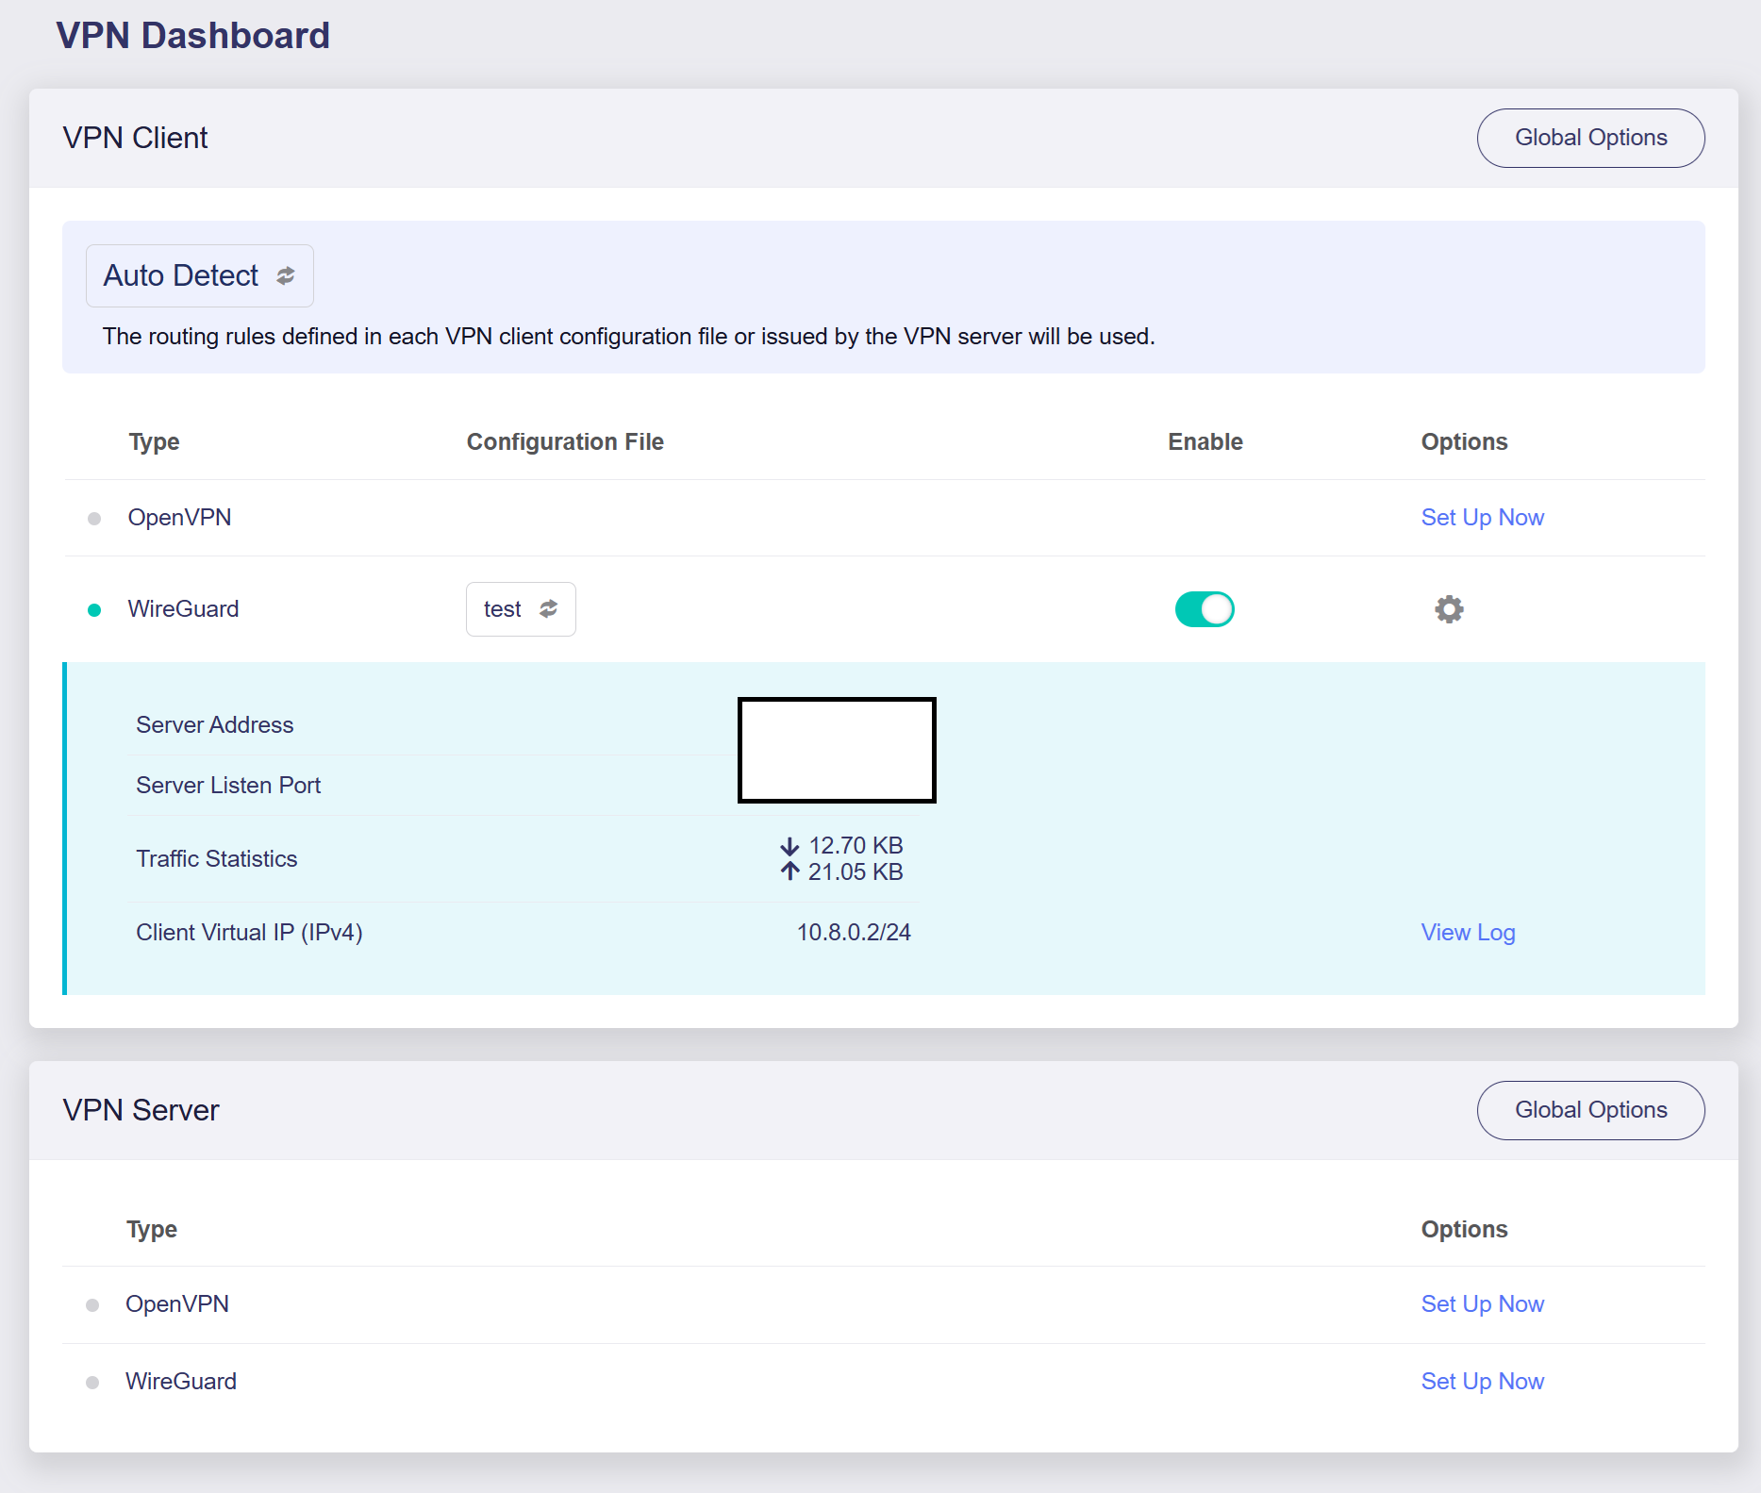Screen dimensions: 1761x1493
Task: Click the swap arrows icon beside Auto Detect
Action: pyautogui.click(x=285, y=275)
